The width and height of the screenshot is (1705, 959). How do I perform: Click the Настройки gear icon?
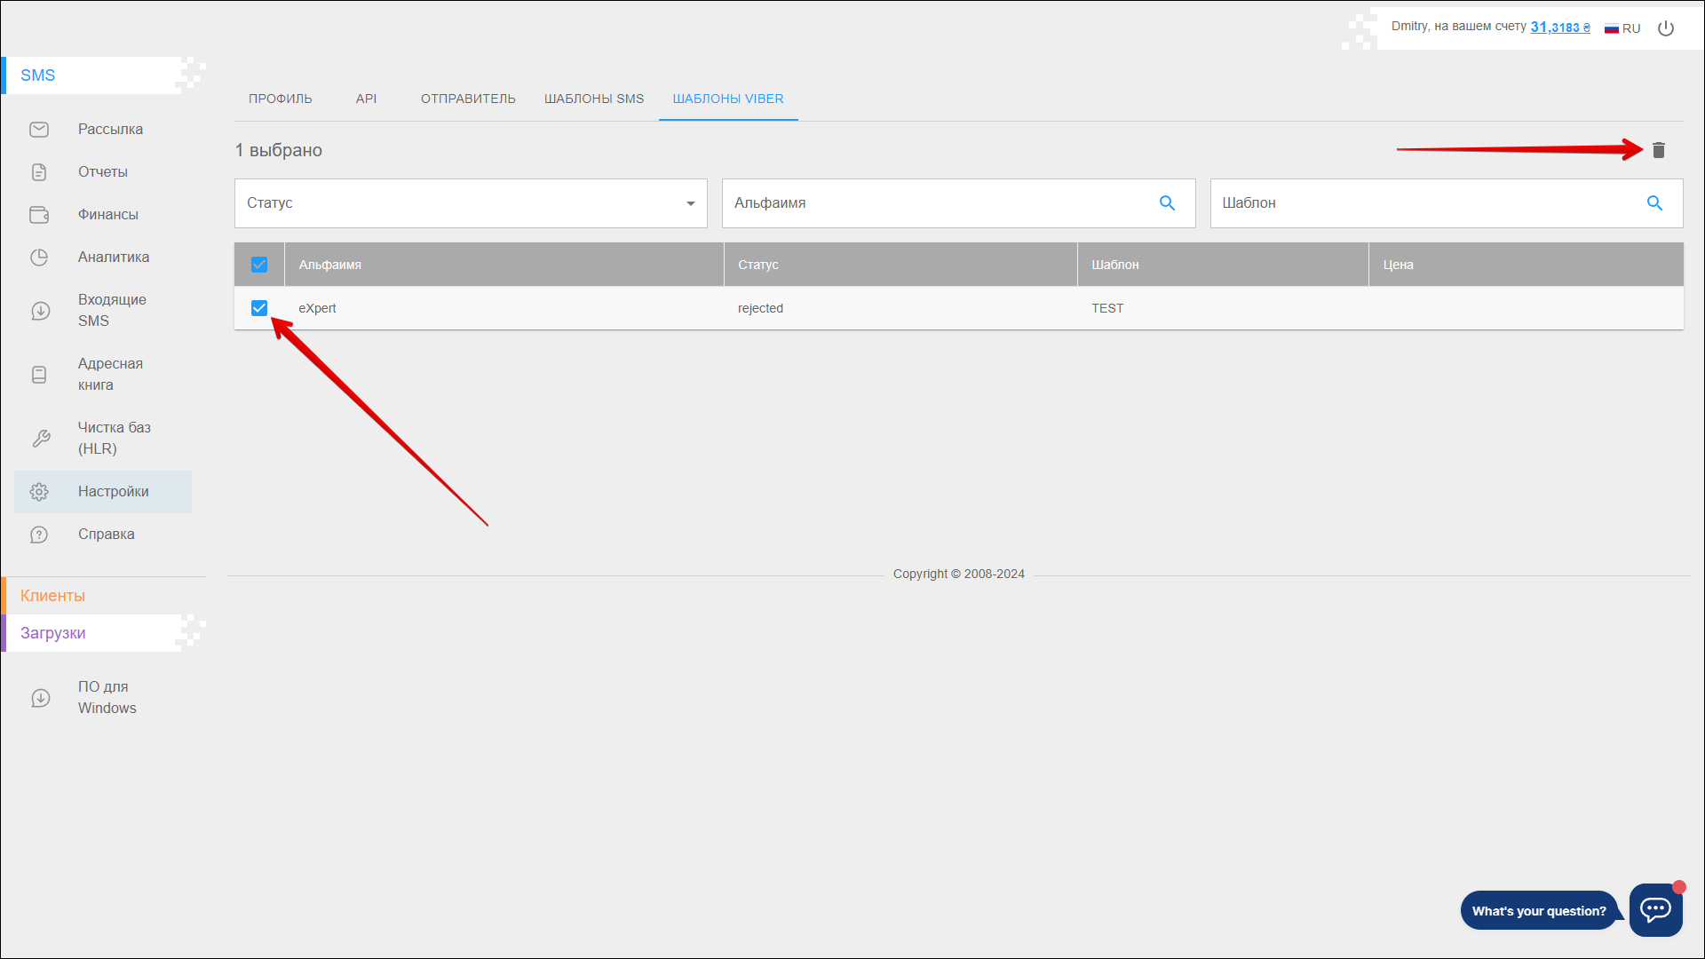pos(39,492)
